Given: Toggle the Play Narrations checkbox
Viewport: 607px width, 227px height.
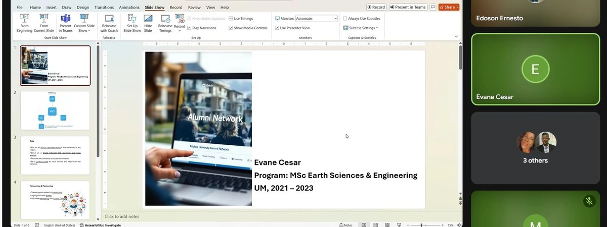Looking at the screenshot, I should (189, 28).
